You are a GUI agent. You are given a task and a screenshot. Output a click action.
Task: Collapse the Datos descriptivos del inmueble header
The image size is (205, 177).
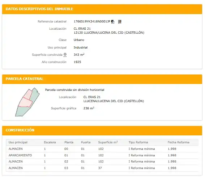click(102, 9)
